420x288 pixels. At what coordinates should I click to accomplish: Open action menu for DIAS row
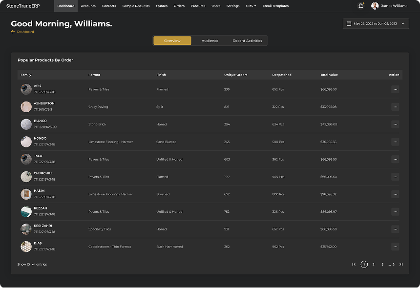395,247
